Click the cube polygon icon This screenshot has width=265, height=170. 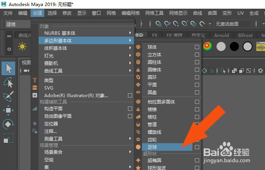138,54
